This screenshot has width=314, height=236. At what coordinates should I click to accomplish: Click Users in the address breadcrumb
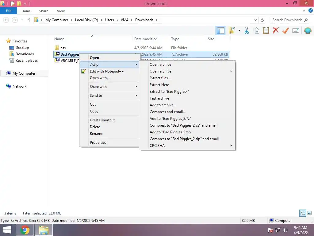tap(109, 20)
